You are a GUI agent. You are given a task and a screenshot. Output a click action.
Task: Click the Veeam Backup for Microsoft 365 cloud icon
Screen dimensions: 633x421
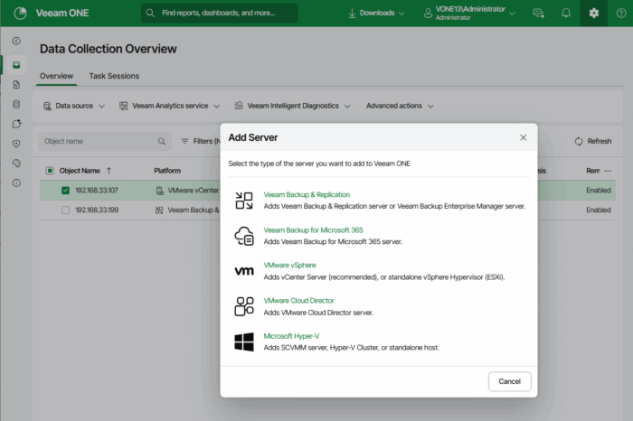tap(244, 236)
